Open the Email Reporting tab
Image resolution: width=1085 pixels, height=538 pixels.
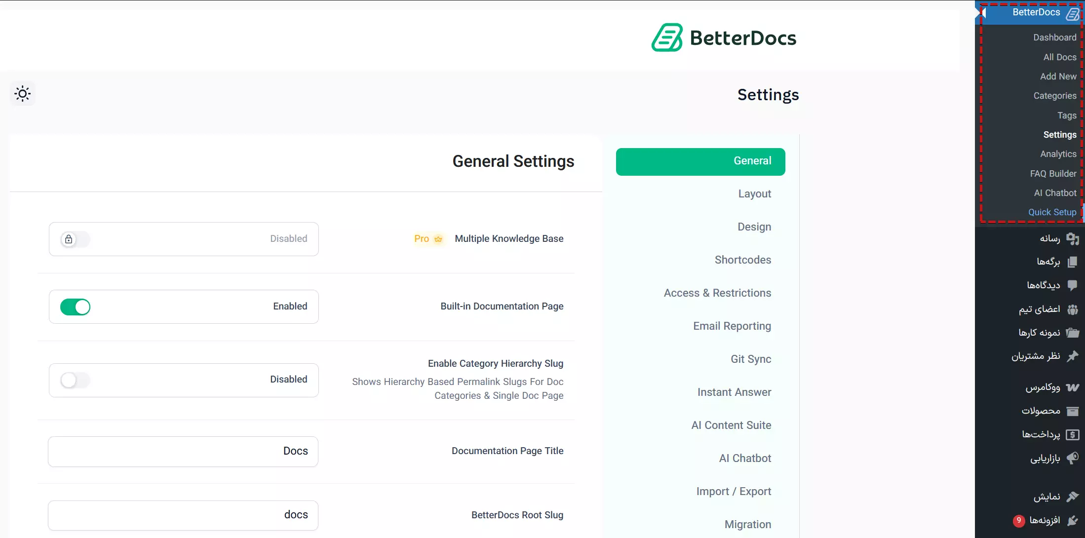(x=732, y=326)
